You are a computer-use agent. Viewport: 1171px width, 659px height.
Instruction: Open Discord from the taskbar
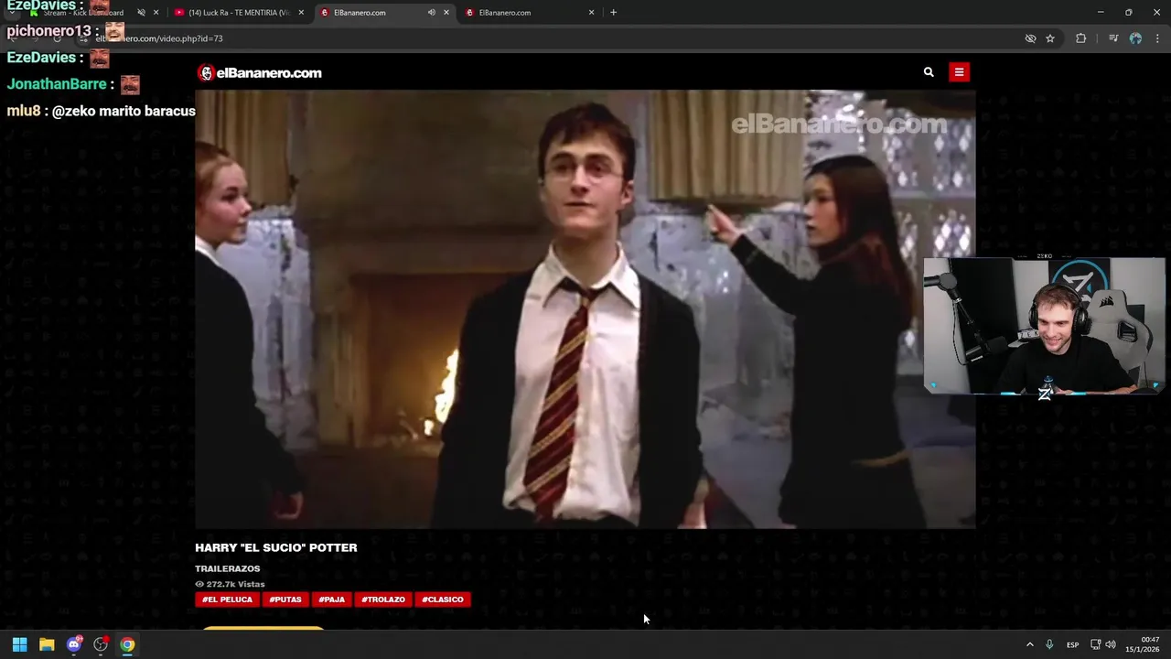(74, 644)
